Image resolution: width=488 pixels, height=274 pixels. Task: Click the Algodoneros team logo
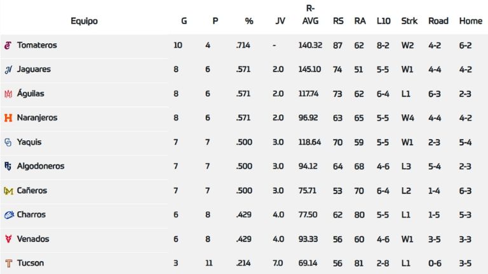pos(8,166)
